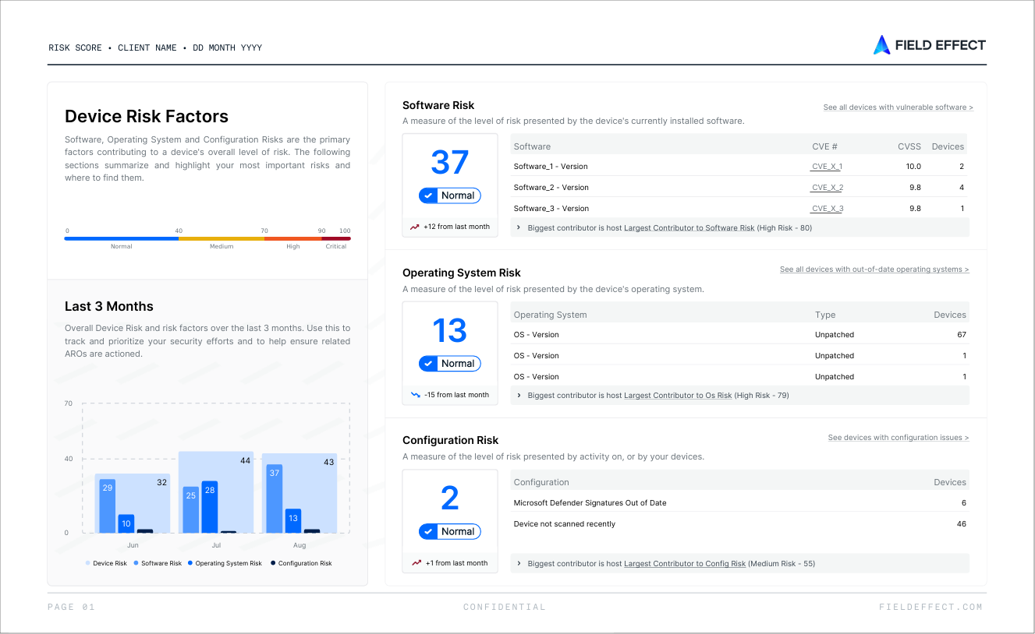The image size is (1035, 634).
Task: Click the 'Device Risk Factors' heading
Action: (147, 117)
